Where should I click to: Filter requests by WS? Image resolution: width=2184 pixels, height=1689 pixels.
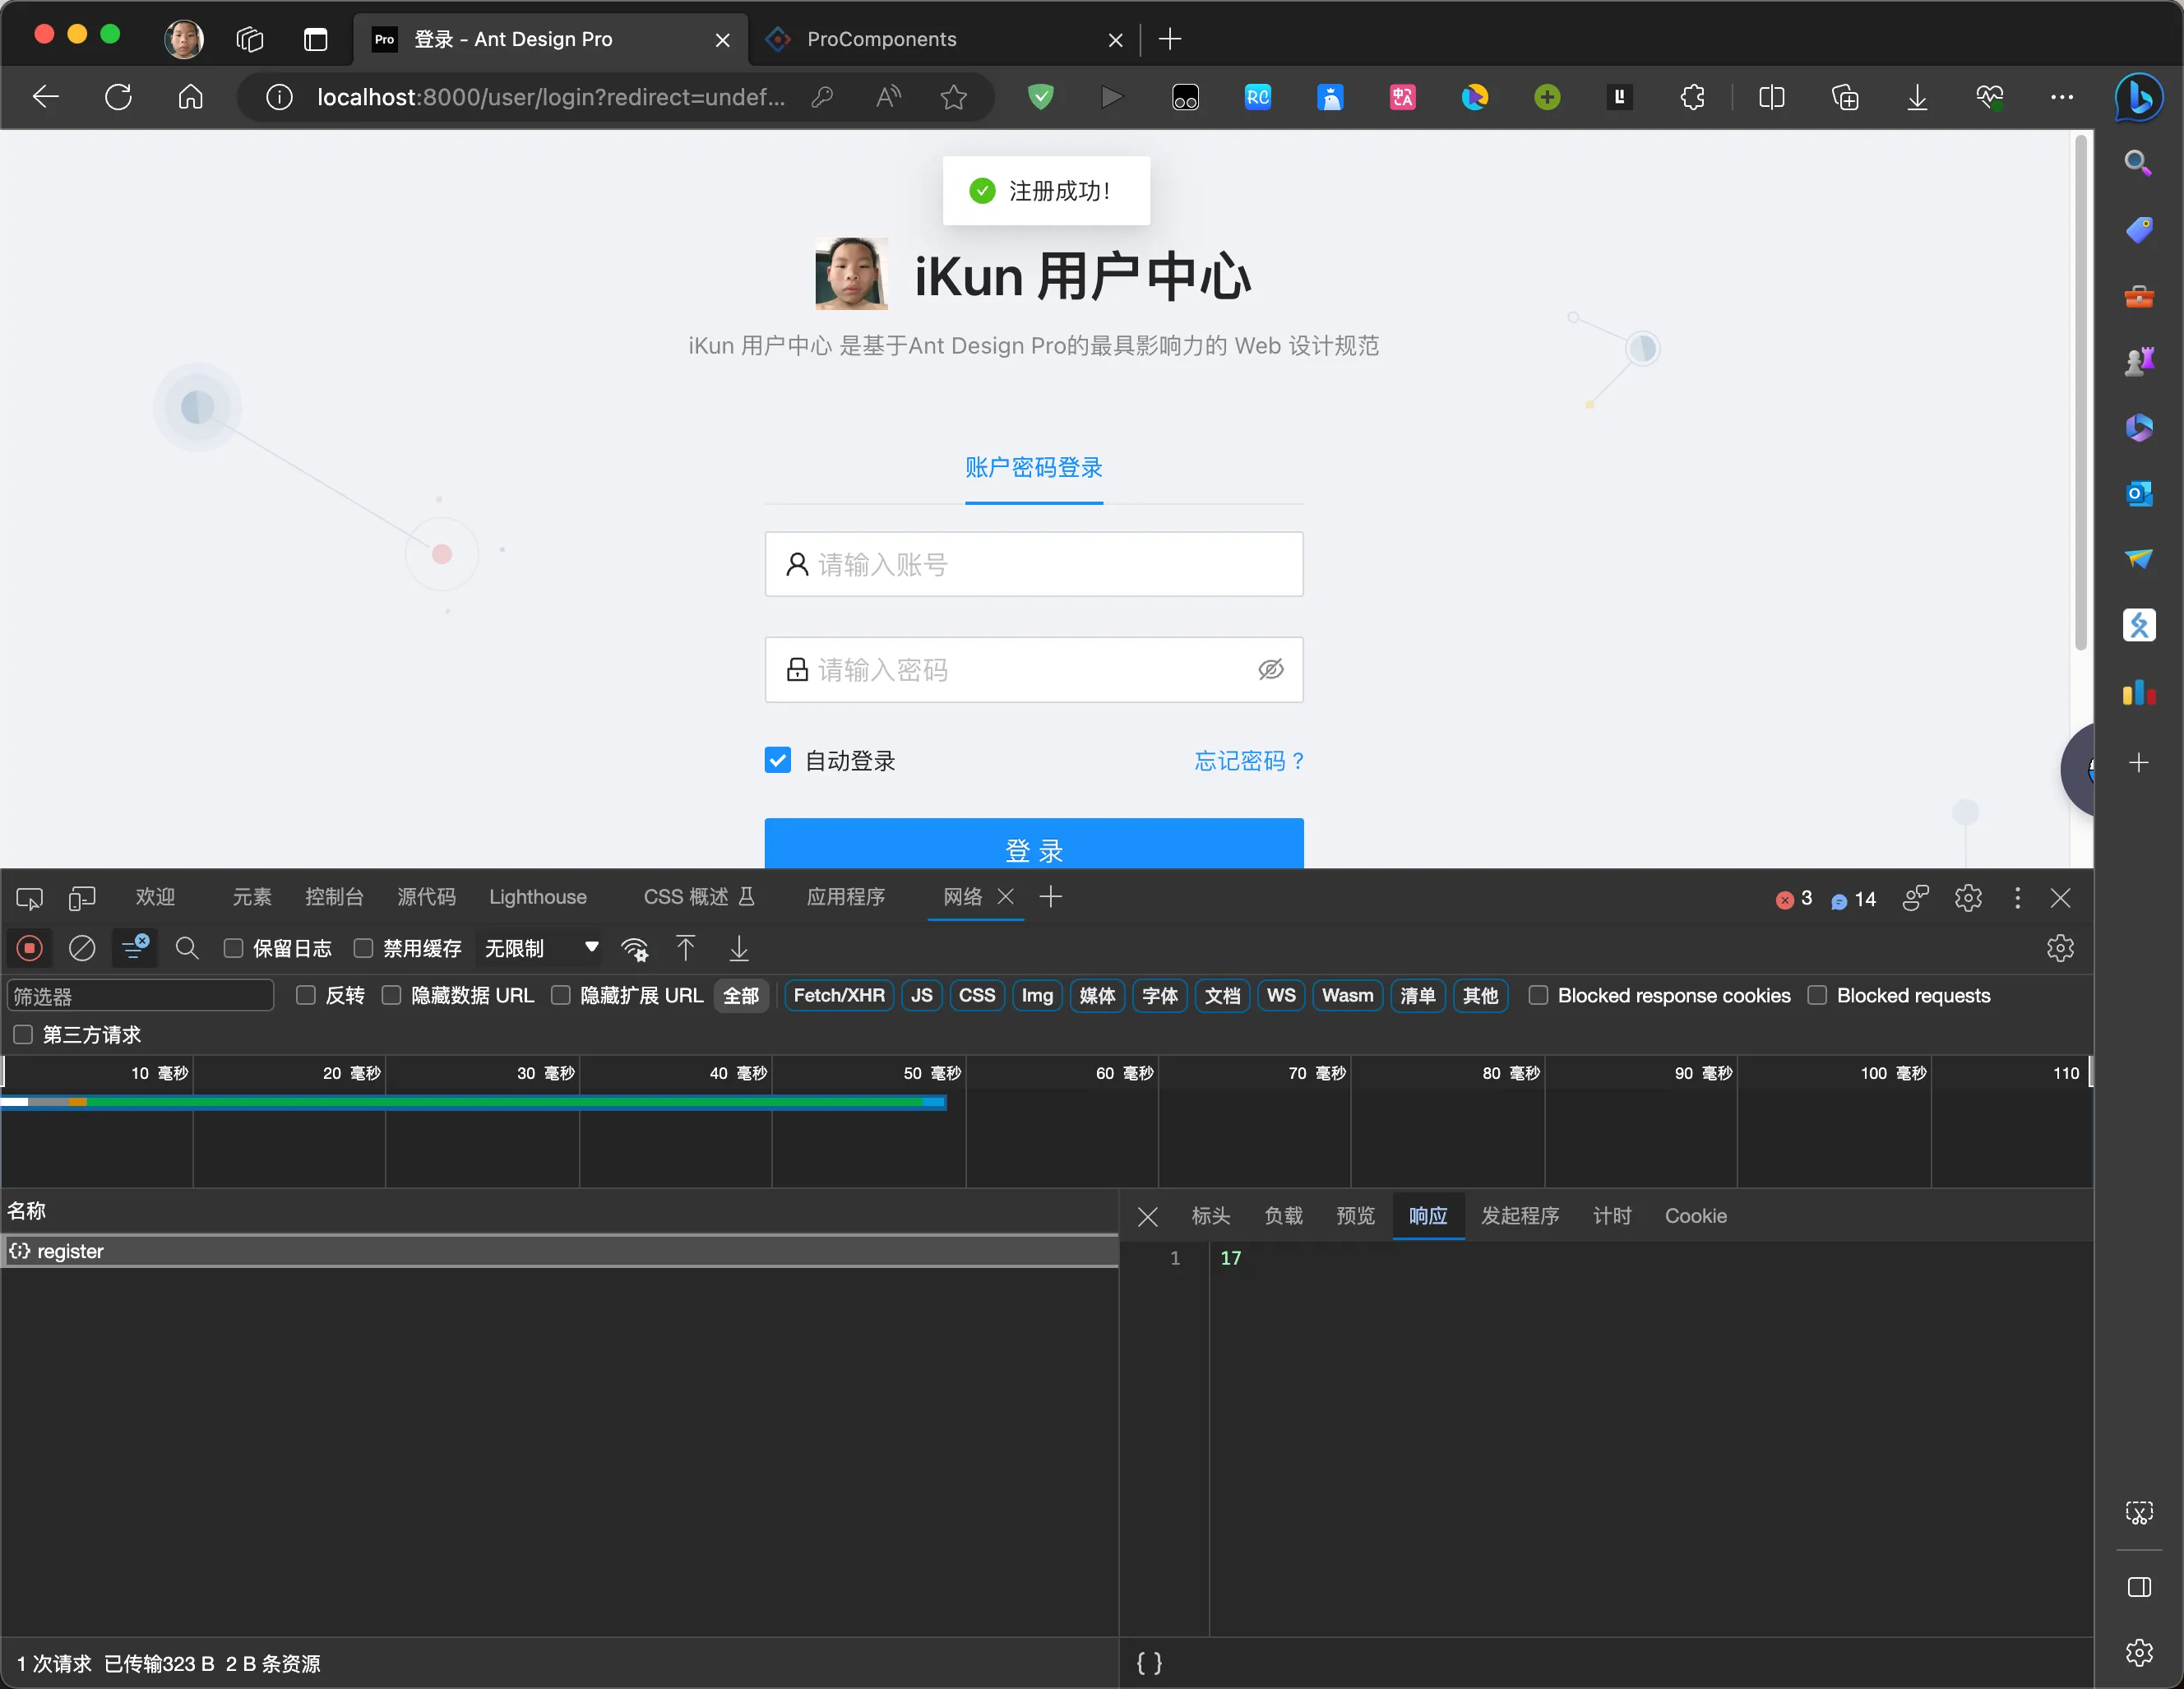click(1280, 995)
